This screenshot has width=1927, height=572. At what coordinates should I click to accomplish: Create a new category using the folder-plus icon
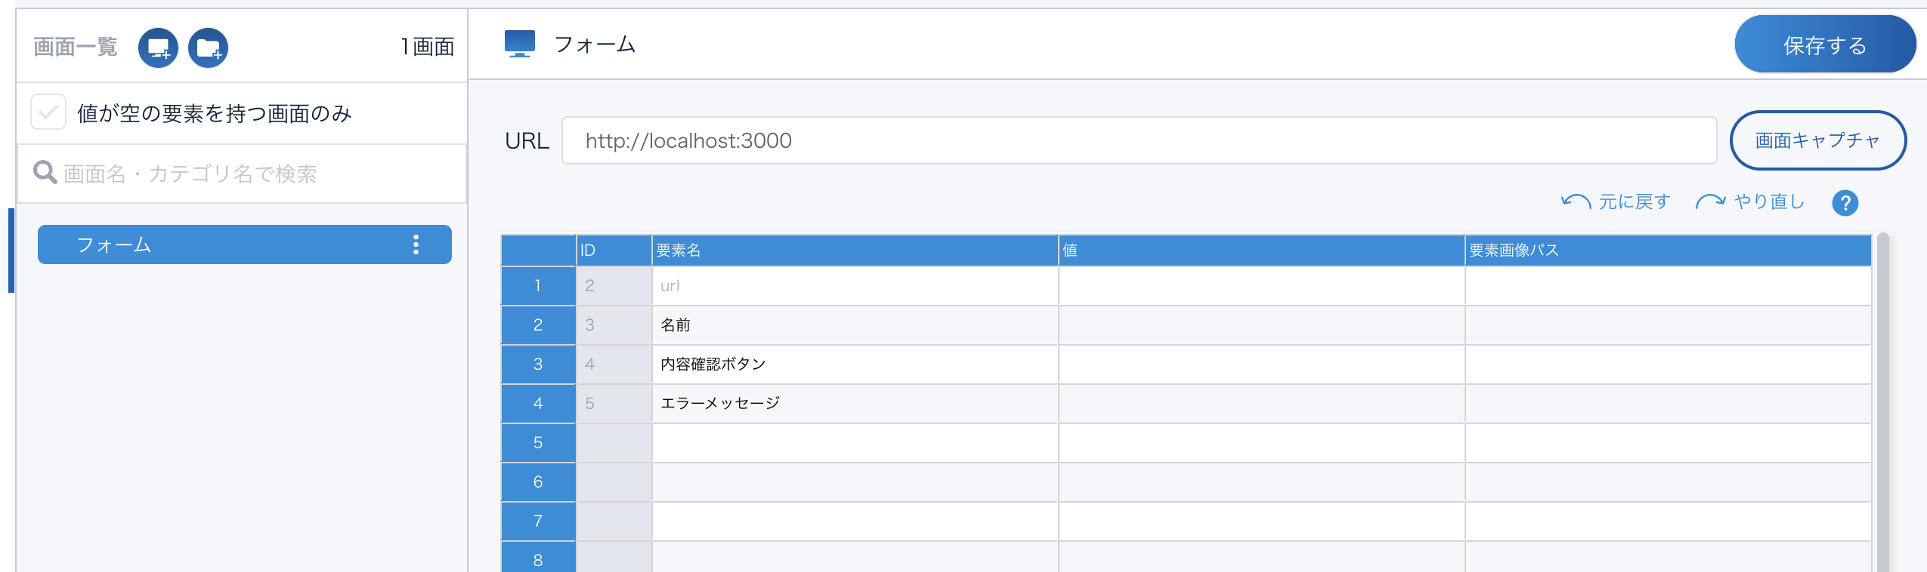209,47
